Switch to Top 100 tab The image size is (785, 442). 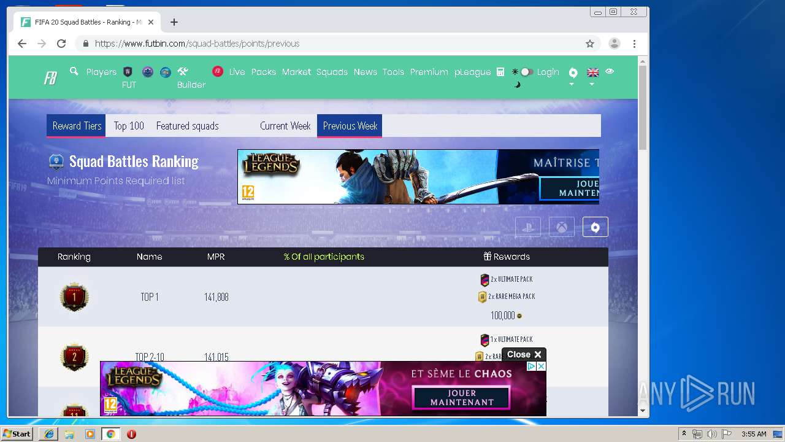(x=129, y=126)
